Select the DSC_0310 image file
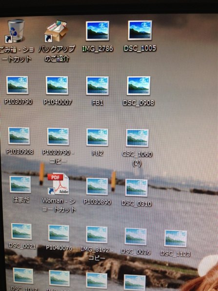 pos(137,188)
